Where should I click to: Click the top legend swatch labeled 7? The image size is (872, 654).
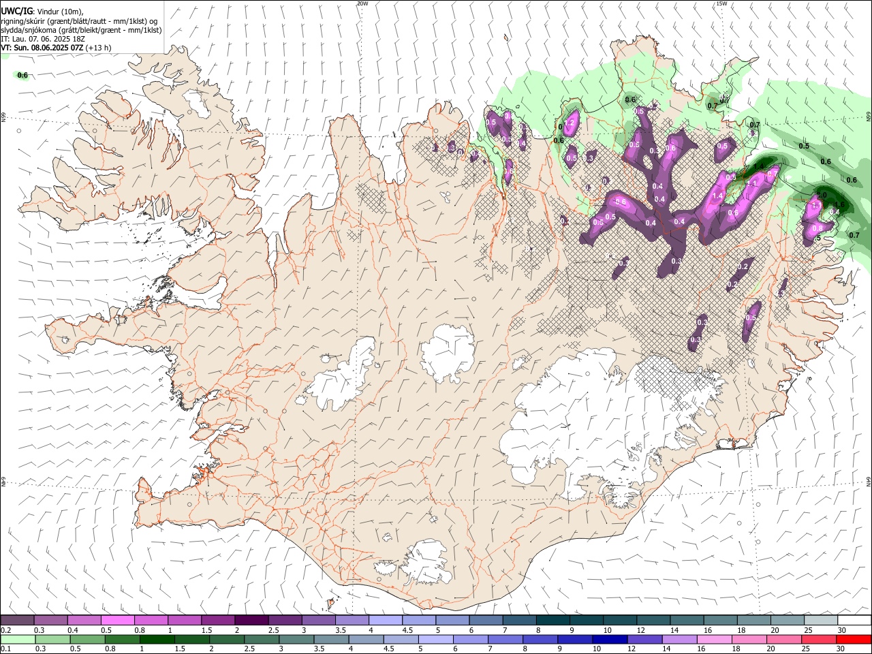[519, 620]
